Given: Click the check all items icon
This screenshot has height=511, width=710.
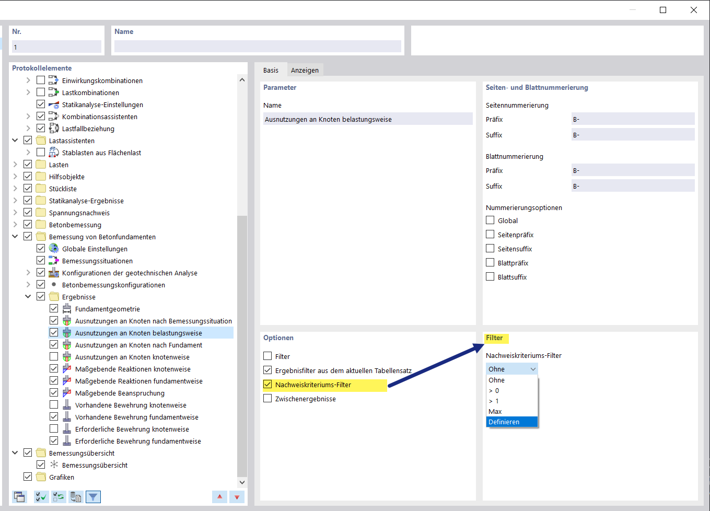Looking at the screenshot, I should [x=41, y=497].
